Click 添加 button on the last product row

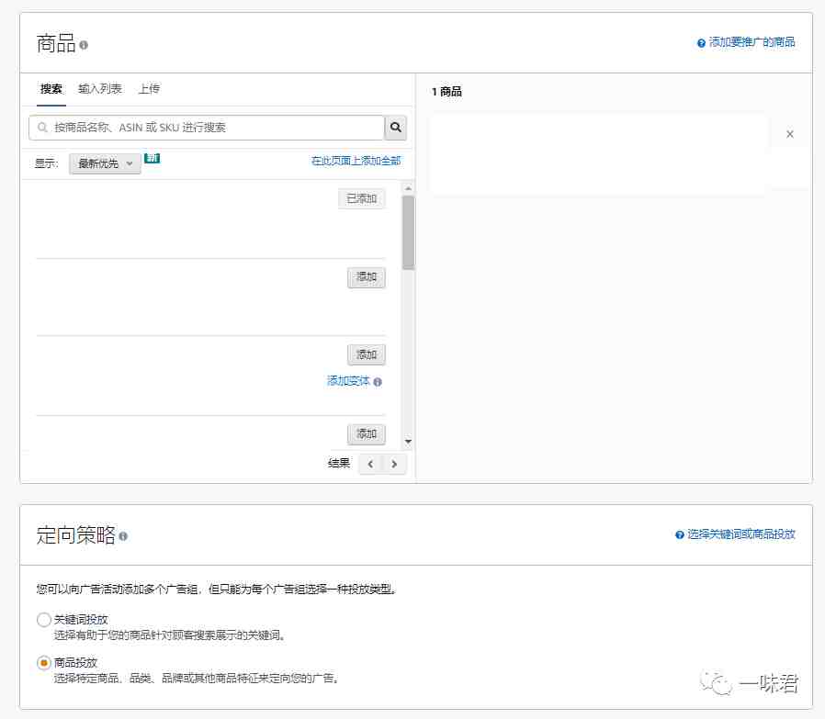tap(367, 434)
